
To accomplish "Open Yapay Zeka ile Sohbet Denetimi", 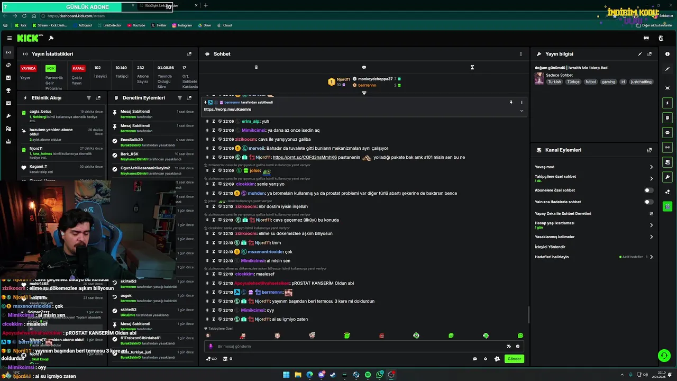I will pyautogui.click(x=594, y=213).
